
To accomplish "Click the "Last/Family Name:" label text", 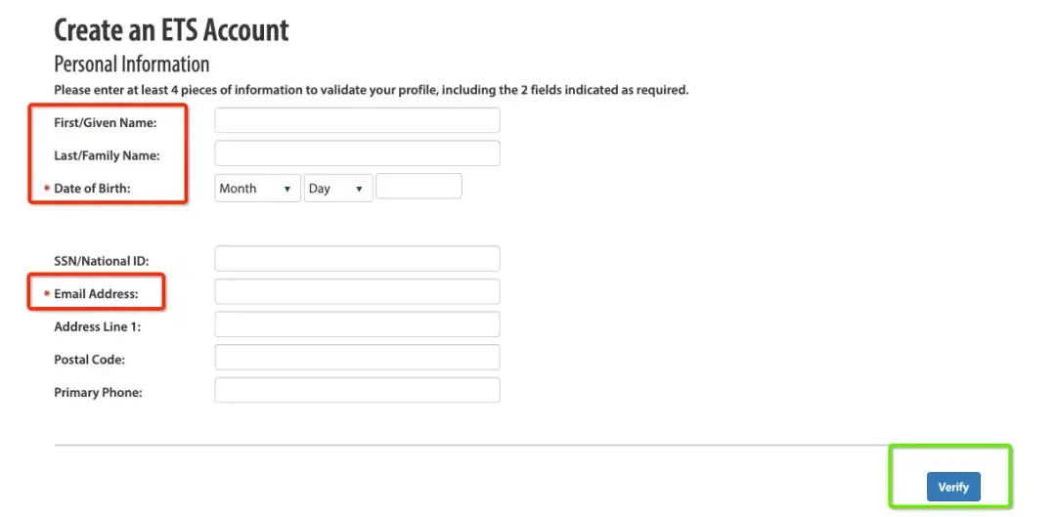I will 107,155.
